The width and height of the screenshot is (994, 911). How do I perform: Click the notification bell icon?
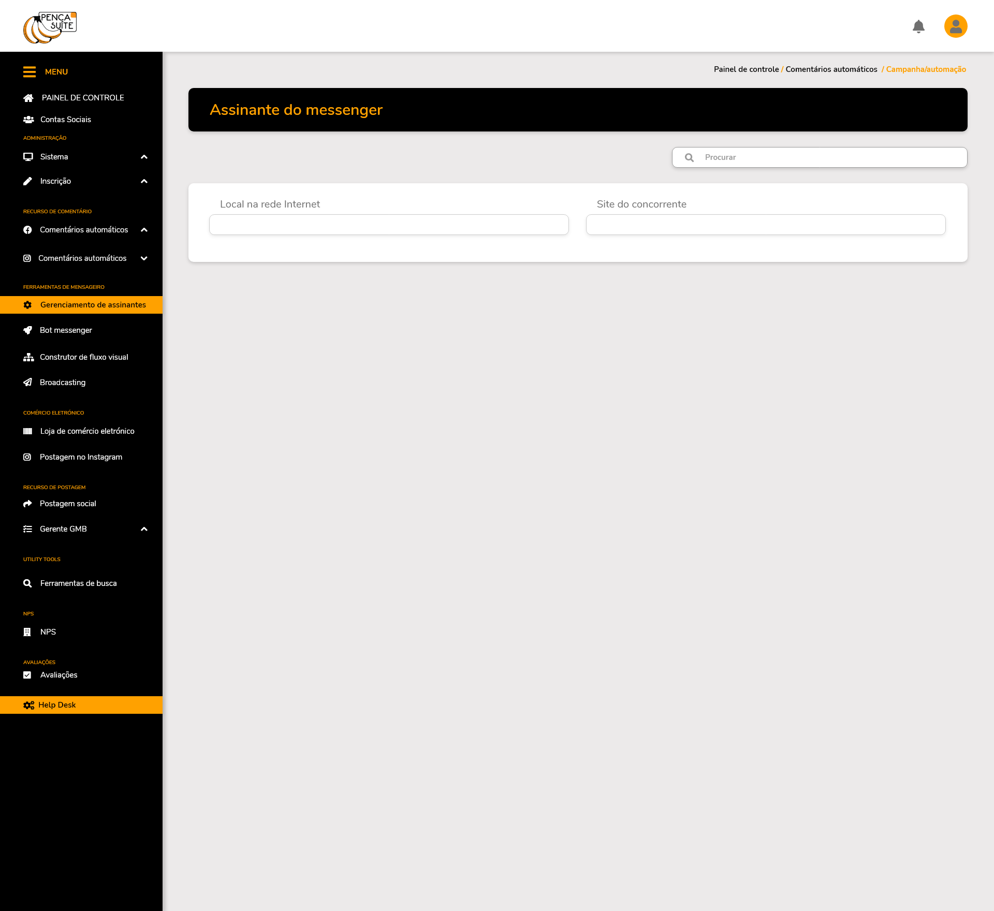(x=918, y=26)
